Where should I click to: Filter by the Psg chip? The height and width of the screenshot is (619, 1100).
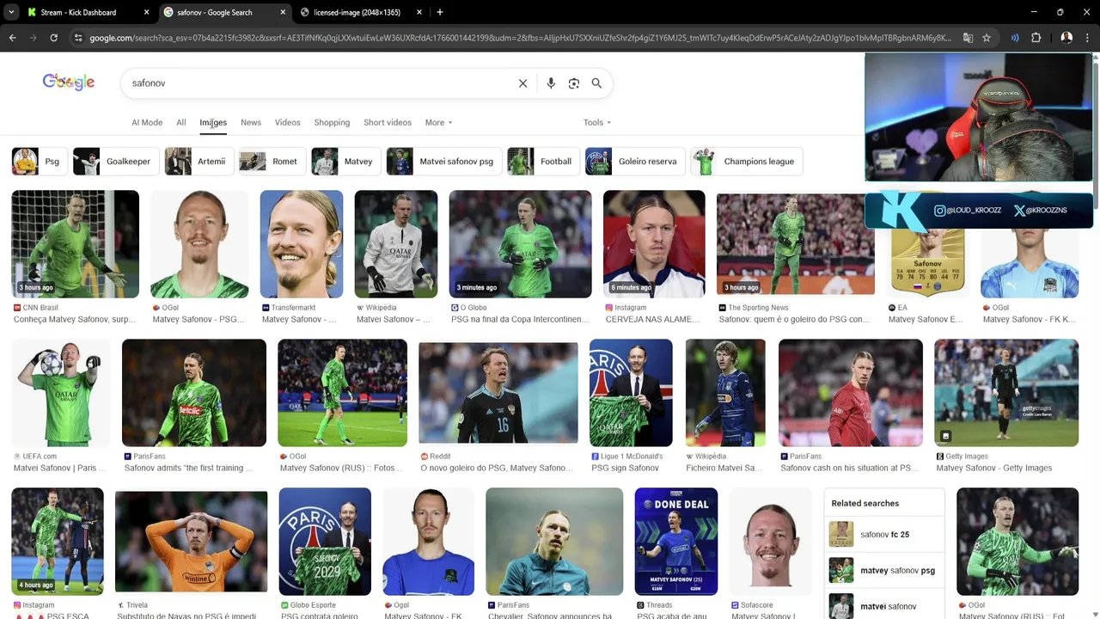40,162
